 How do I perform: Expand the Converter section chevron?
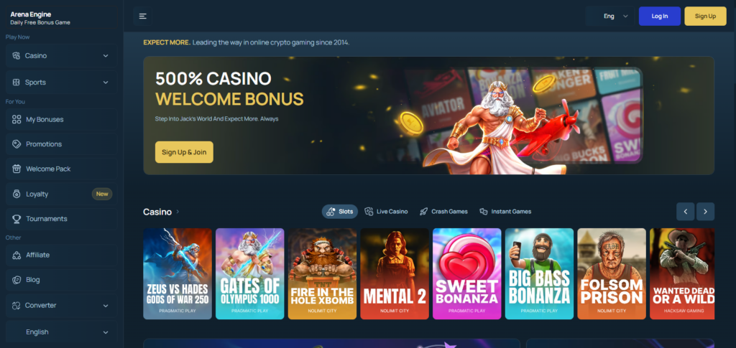point(106,306)
